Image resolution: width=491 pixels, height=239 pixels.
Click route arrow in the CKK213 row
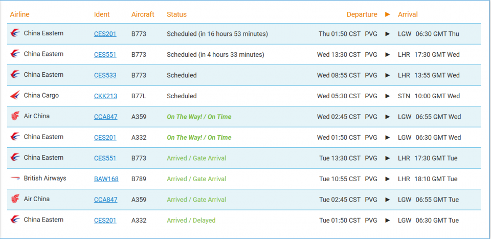(x=388, y=96)
